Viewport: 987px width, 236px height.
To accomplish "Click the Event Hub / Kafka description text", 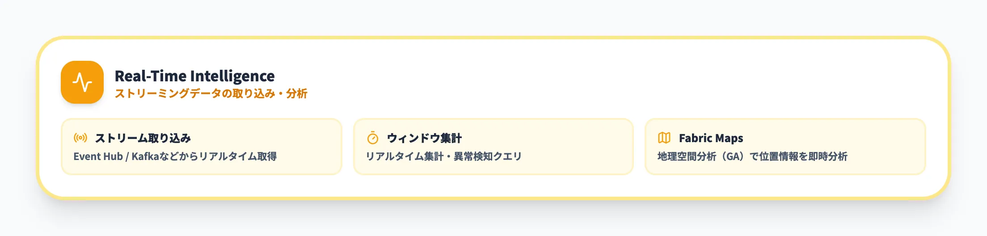I will point(175,156).
